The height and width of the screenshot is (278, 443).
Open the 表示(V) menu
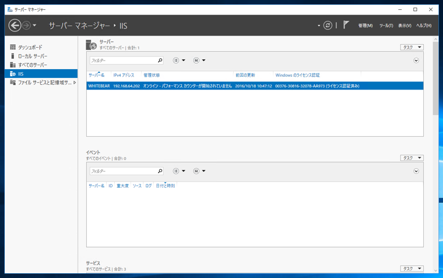click(405, 26)
